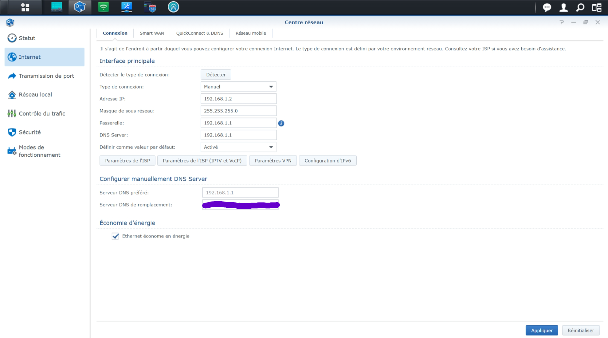Click the search magnifier icon

pyautogui.click(x=580, y=7)
